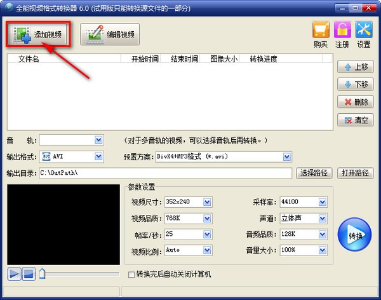
Task: Click 打开路径 to open output folder
Action: click(355, 173)
